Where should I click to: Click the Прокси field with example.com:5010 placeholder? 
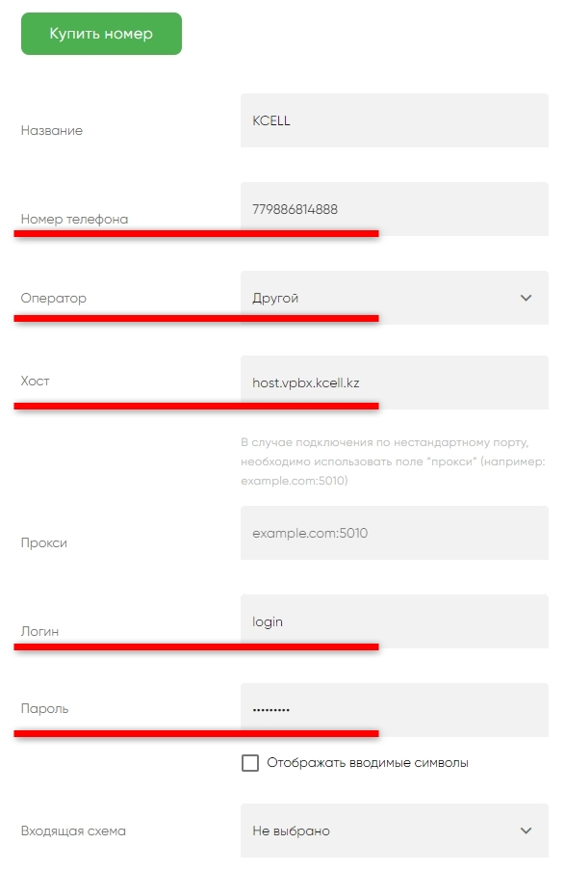pyautogui.click(x=395, y=533)
